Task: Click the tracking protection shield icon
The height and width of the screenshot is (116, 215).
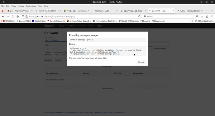Action: 23,16
